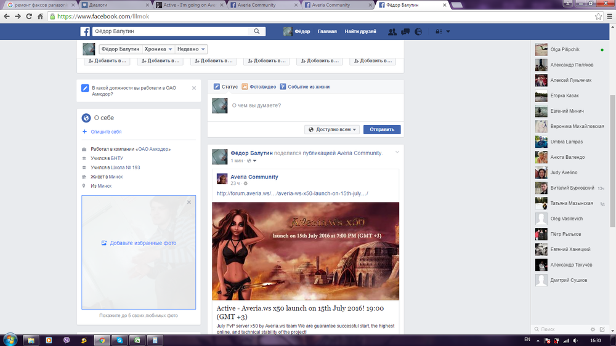Open Viber from the taskbar

tap(67, 340)
